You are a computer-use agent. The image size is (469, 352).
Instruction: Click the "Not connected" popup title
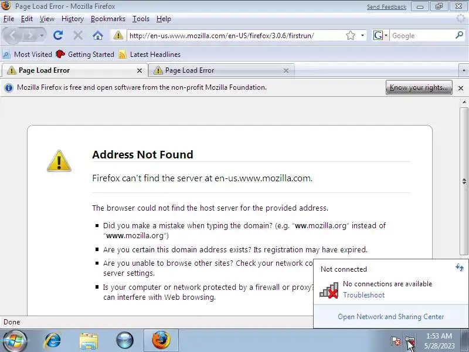click(x=344, y=269)
